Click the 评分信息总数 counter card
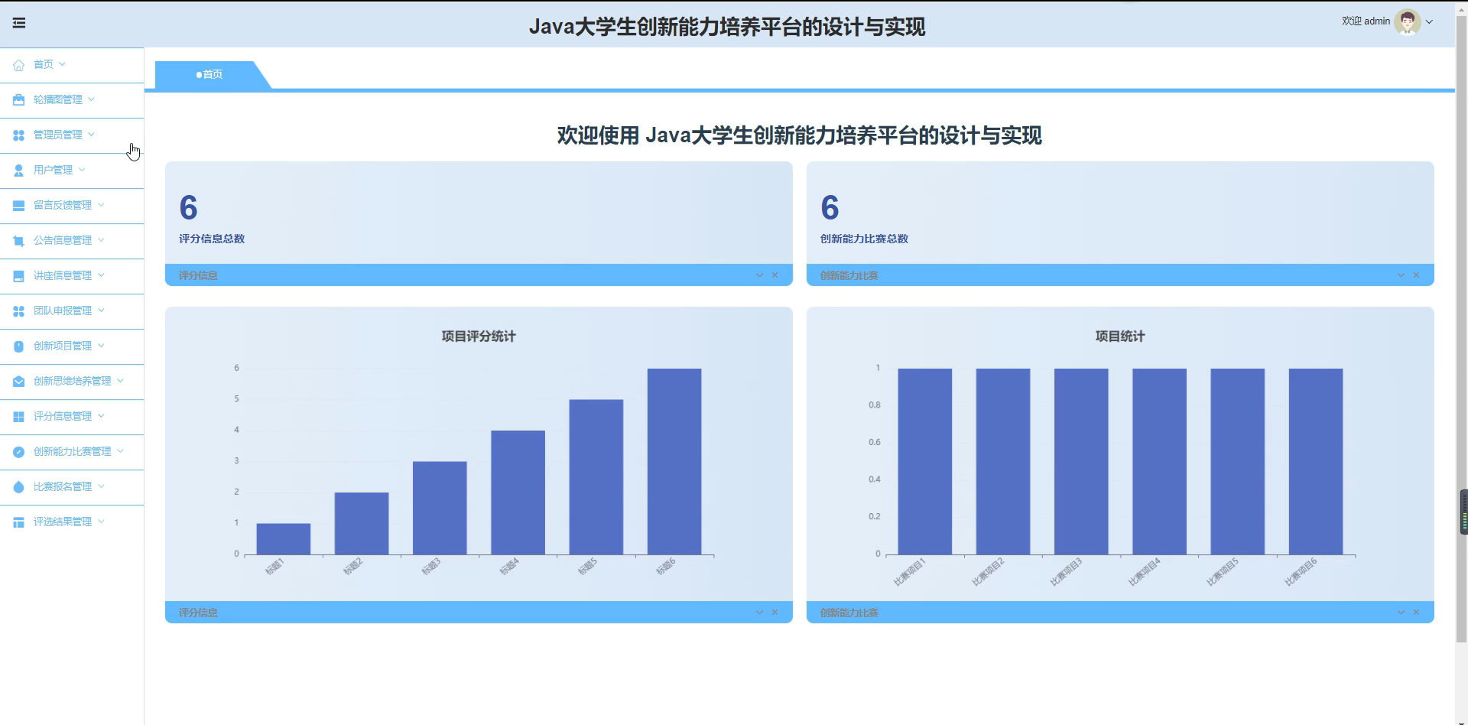The image size is (1468, 725). click(478, 214)
